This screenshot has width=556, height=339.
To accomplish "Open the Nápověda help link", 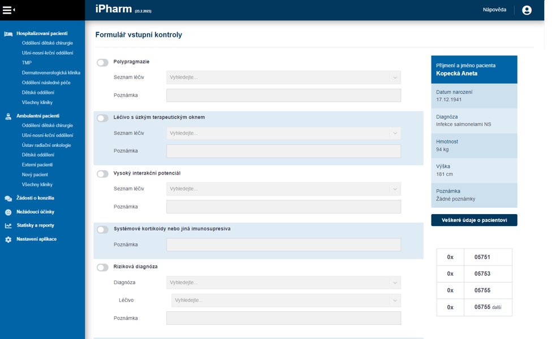I will pyautogui.click(x=494, y=10).
